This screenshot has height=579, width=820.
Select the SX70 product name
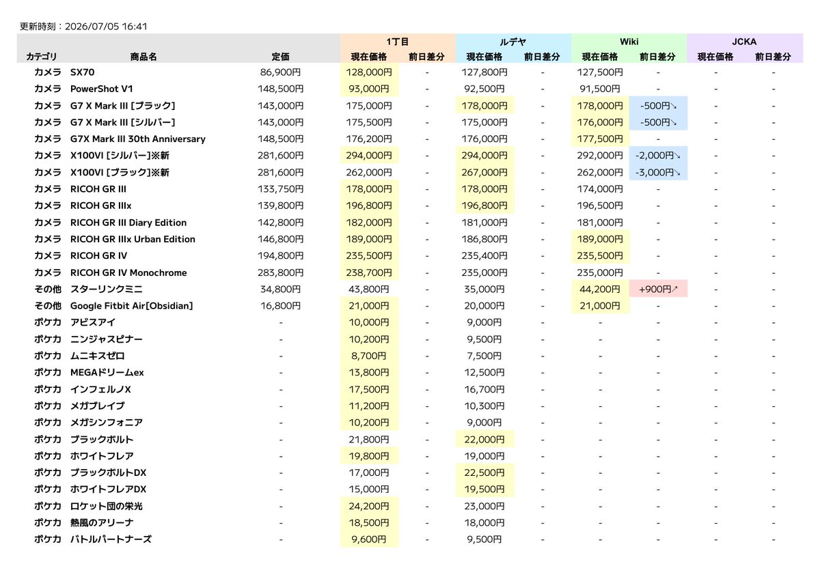tap(82, 72)
